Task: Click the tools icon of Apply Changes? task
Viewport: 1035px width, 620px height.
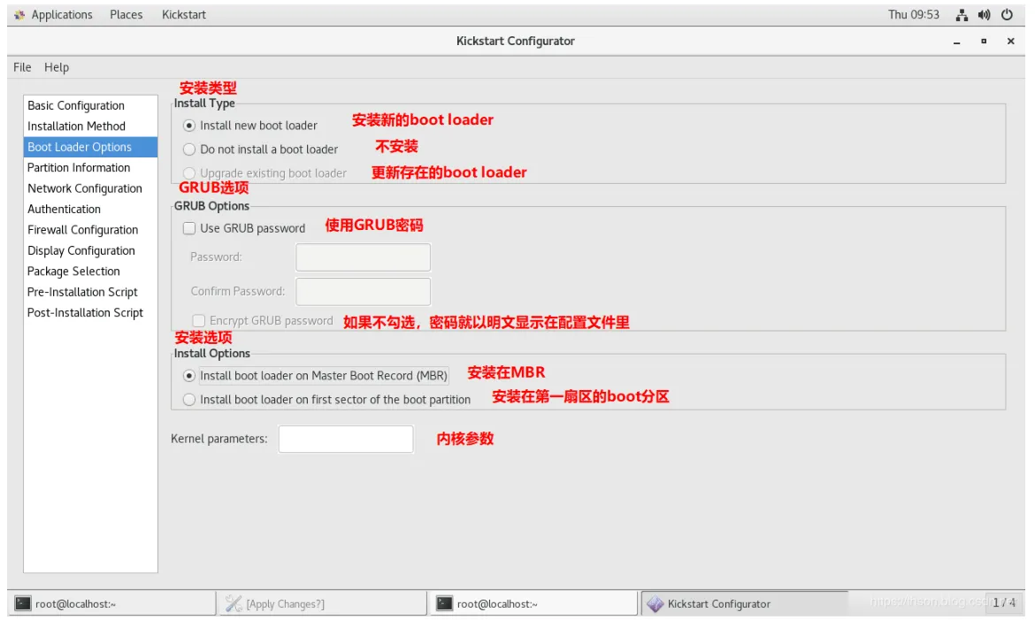Action: coord(234,603)
